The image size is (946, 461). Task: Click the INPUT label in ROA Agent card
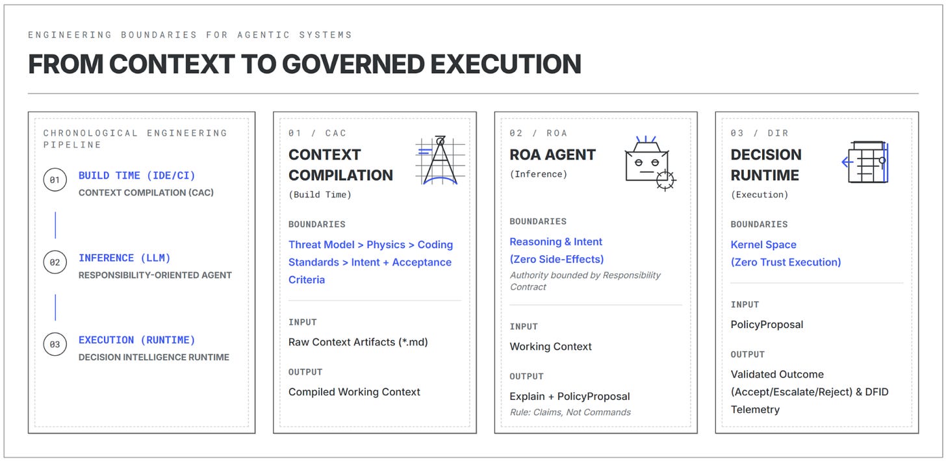click(524, 327)
